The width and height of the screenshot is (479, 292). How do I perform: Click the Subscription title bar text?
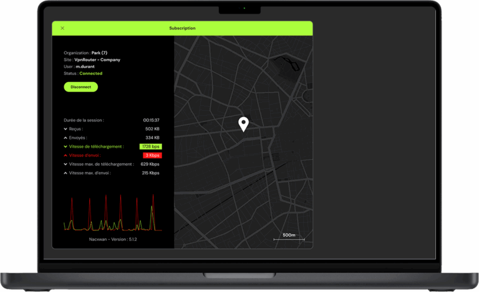182,28
